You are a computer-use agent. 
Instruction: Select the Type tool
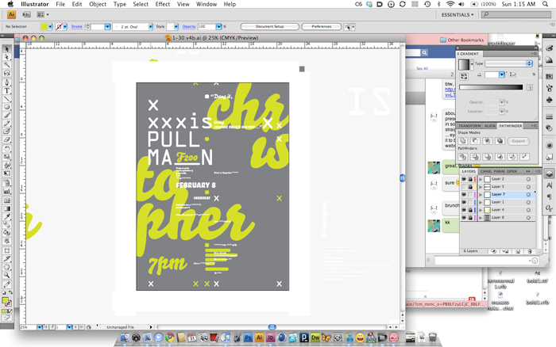6,90
